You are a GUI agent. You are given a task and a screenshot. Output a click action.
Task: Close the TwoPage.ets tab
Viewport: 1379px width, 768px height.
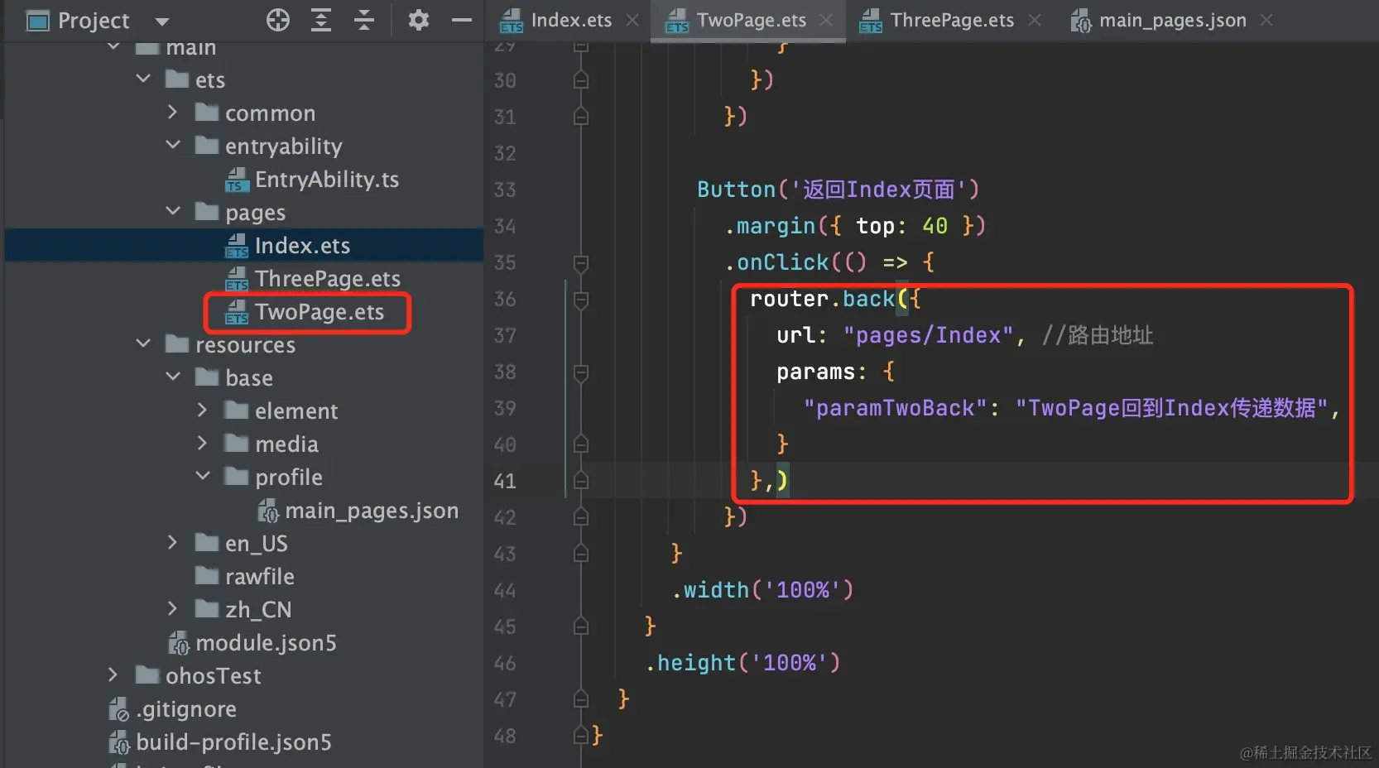pos(826,20)
